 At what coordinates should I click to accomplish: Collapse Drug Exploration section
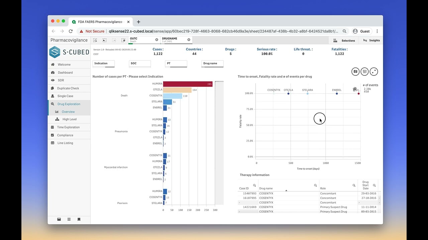[69, 104]
